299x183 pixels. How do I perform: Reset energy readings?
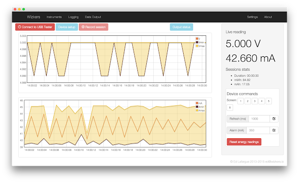point(244,142)
